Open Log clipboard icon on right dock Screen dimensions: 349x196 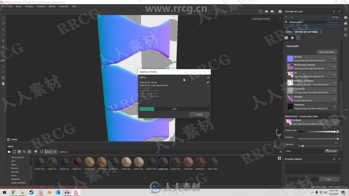tap(346, 35)
